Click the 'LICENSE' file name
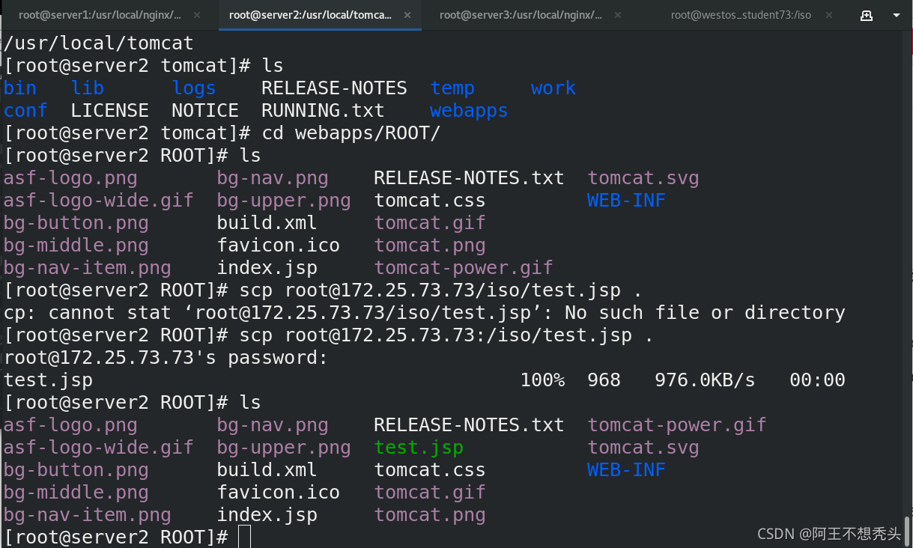 [110, 111]
